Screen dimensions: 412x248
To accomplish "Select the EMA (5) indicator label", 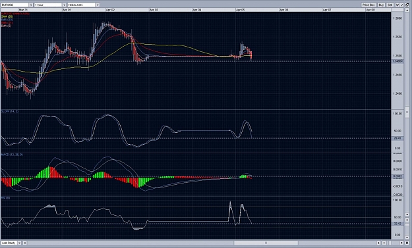I will 6,26.
